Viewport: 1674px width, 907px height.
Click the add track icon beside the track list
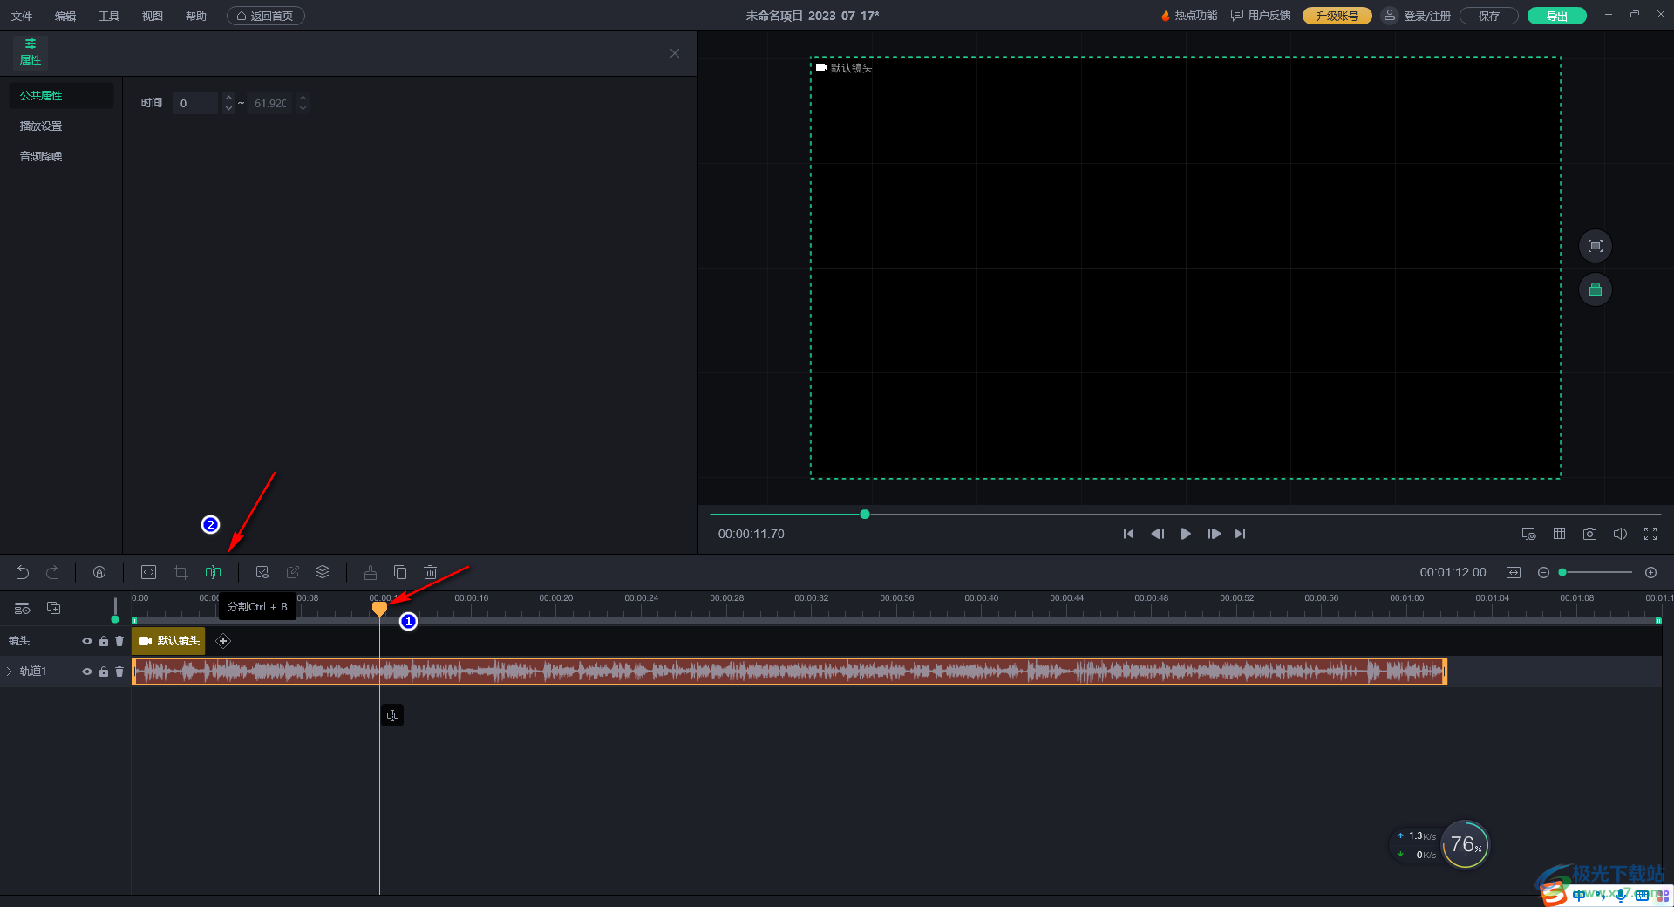[53, 608]
